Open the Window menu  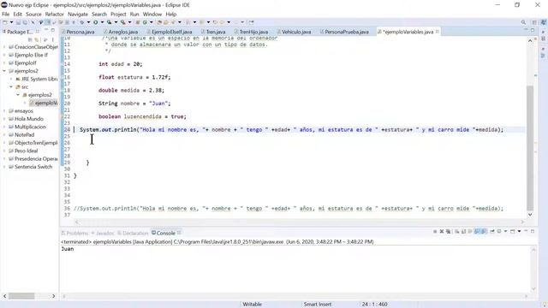point(152,15)
